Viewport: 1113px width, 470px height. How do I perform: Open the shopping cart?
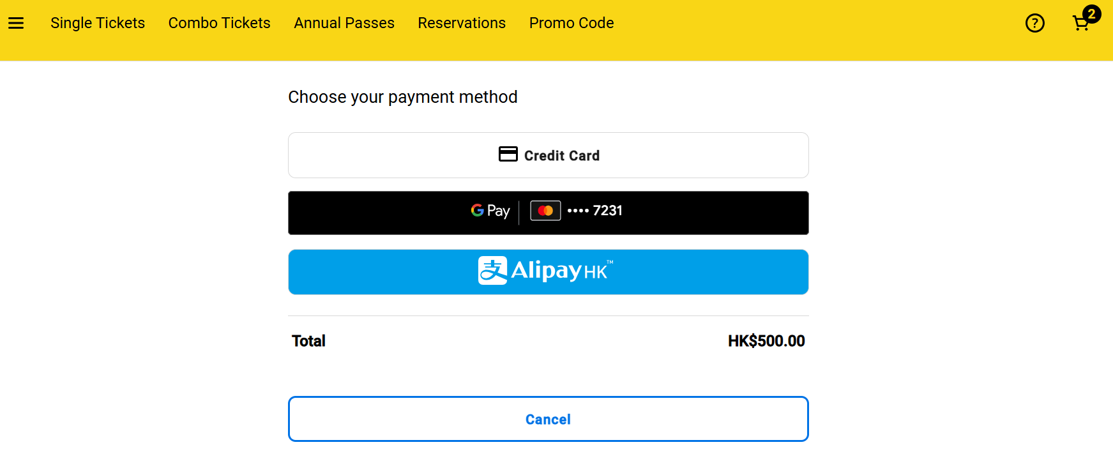pyautogui.click(x=1080, y=24)
